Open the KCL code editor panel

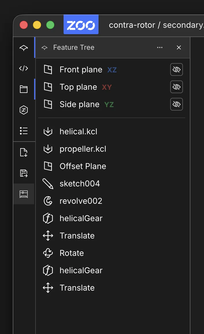click(24, 68)
